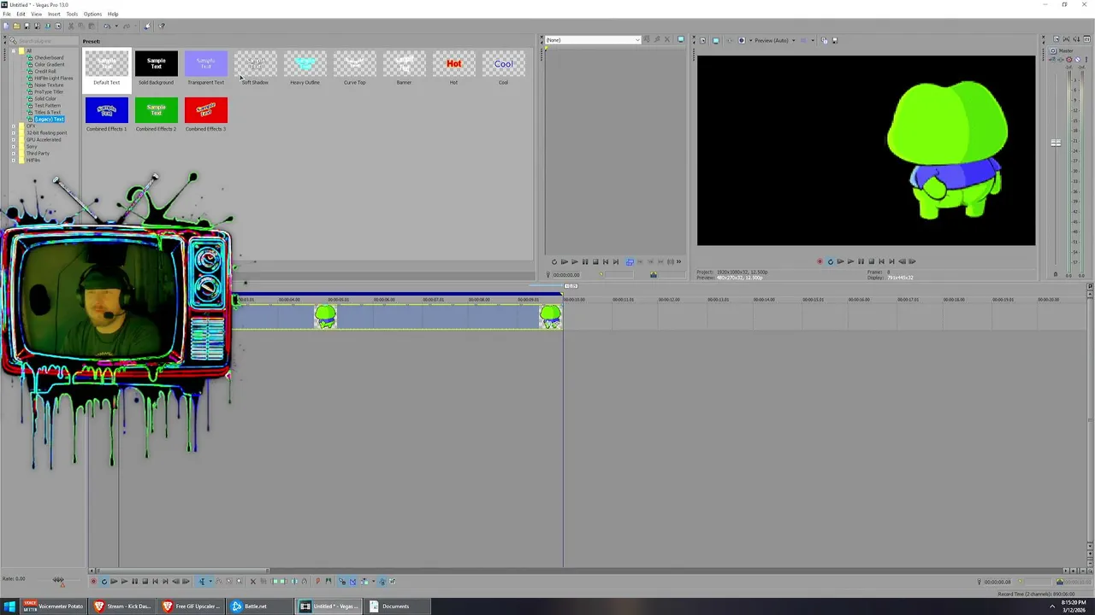
Task: Open the Insert menu
Action: click(x=54, y=14)
